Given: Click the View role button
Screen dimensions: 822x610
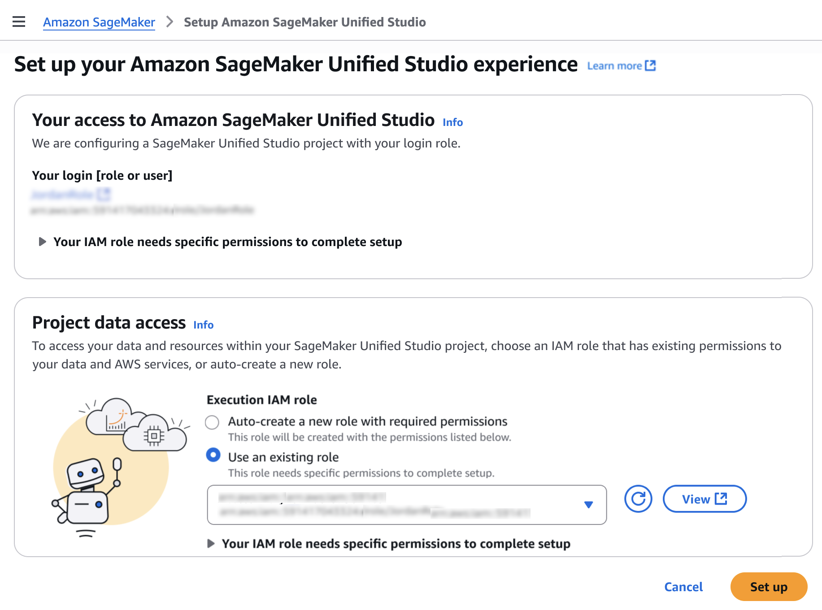Looking at the screenshot, I should (705, 499).
